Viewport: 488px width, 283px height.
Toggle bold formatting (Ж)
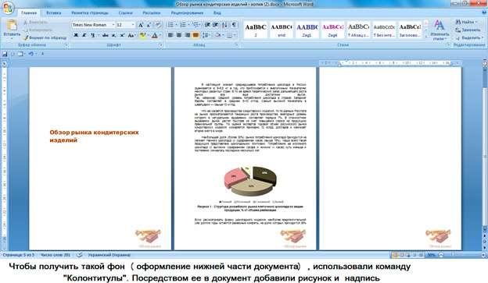[76, 35]
